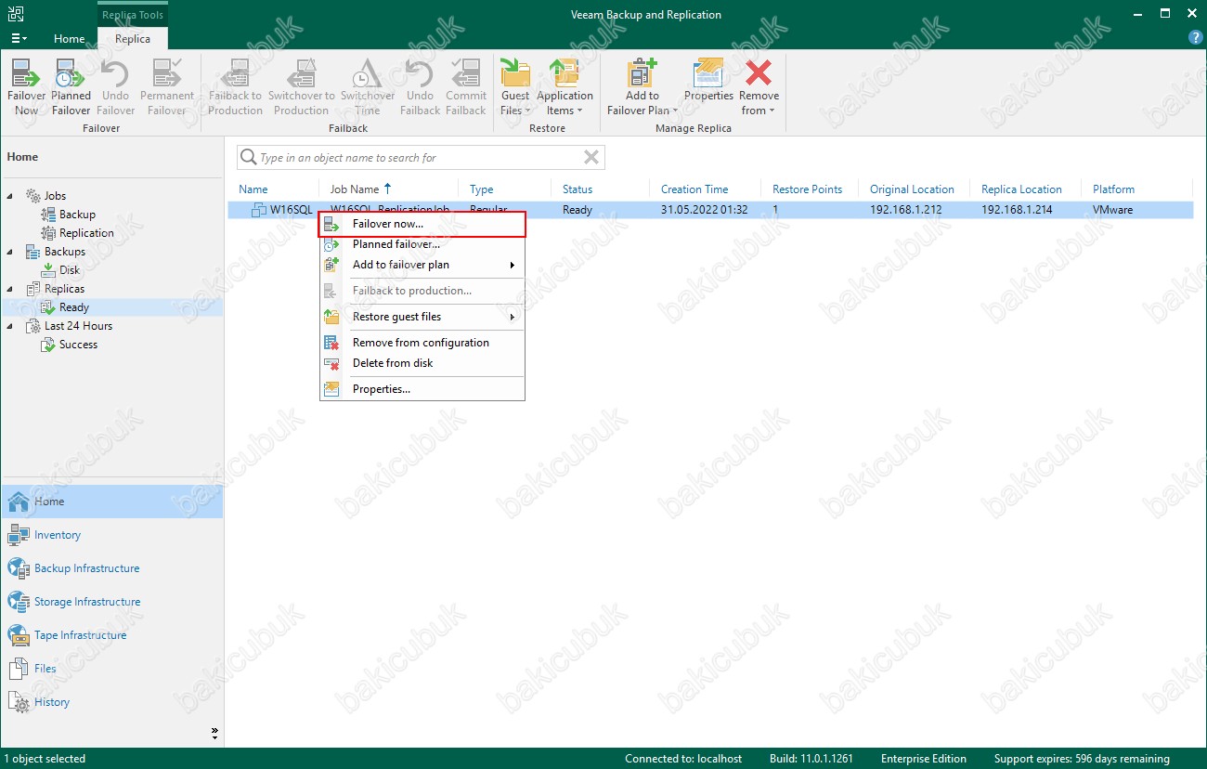Open Add to failover plan submenu
Viewport: 1207px width, 769px height.
422,265
